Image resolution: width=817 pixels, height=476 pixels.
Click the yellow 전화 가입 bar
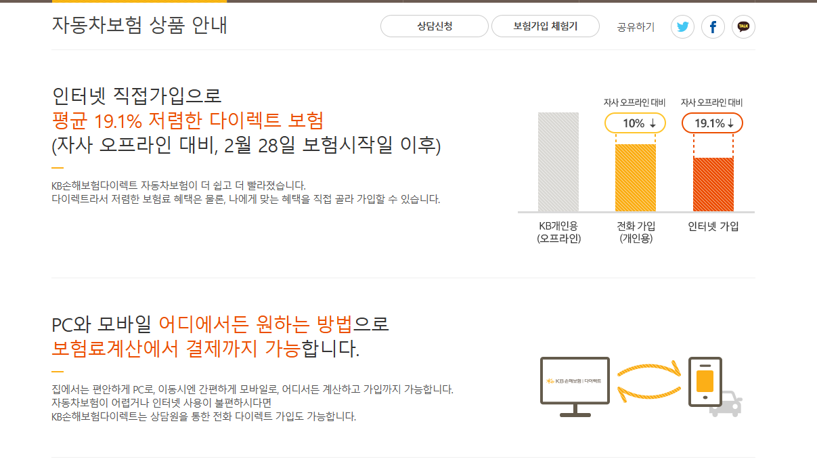click(x=636, y=177)
